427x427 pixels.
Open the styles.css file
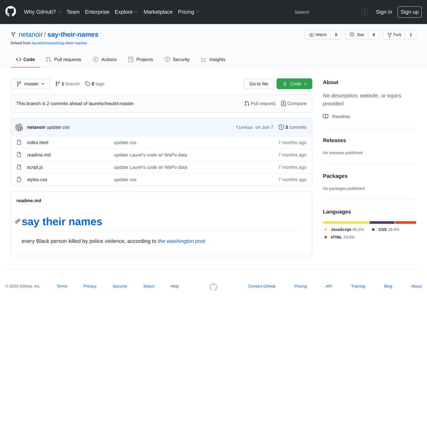coord(37,179)
